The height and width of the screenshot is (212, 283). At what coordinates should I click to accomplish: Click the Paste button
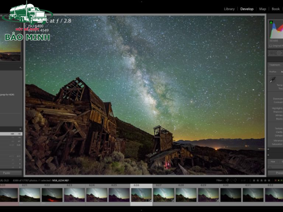pos(6,173)
